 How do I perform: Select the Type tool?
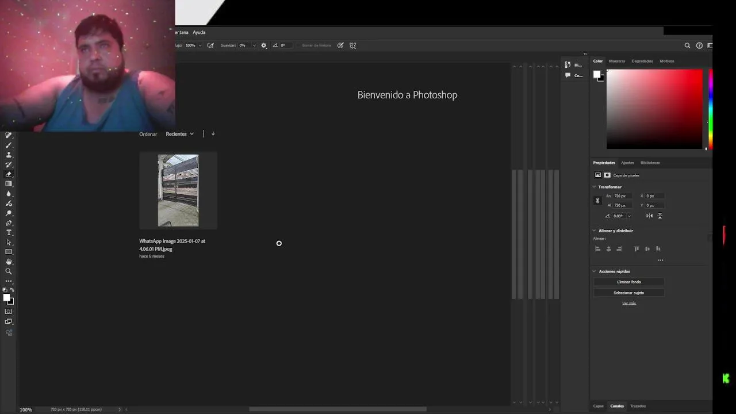(9, 233)
